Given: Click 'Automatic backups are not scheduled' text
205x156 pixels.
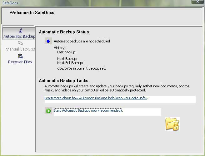Looking at the screenshot, I should coord(82,41).
